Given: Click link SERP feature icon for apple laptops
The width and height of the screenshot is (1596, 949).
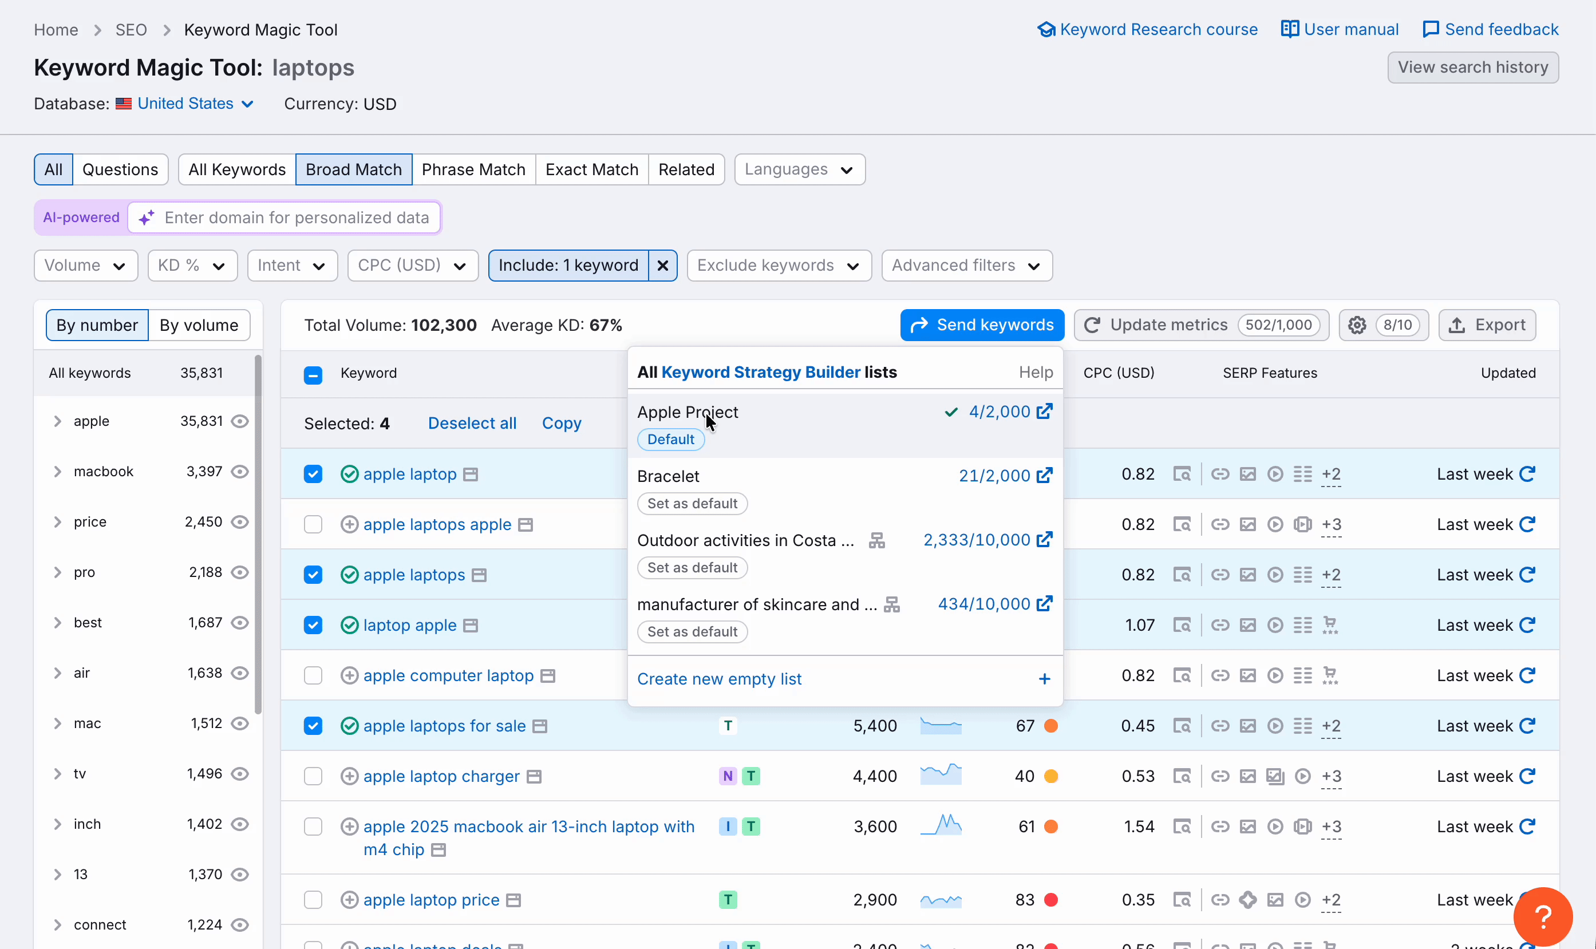Looking at the screenshot, I should [x=1220, y=574].
